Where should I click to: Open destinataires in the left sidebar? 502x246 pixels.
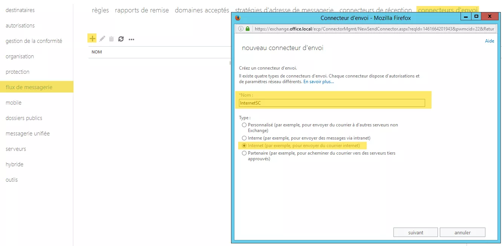20,10
